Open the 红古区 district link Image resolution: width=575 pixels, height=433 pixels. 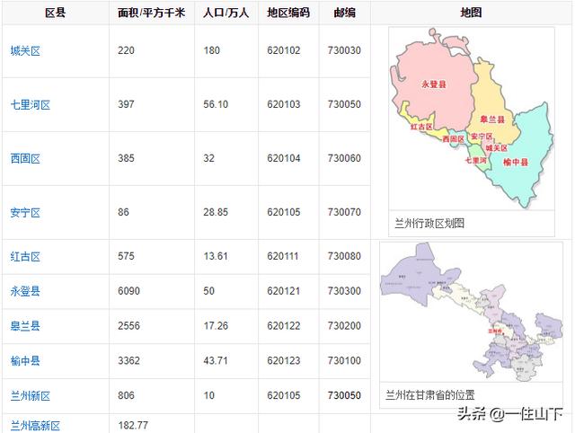coord(25,257)
